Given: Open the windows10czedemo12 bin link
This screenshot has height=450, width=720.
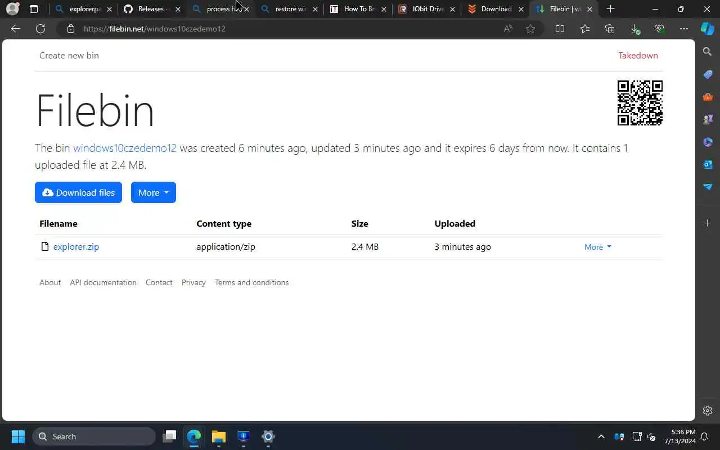Looking at the screenshot, I should [125, 148].
